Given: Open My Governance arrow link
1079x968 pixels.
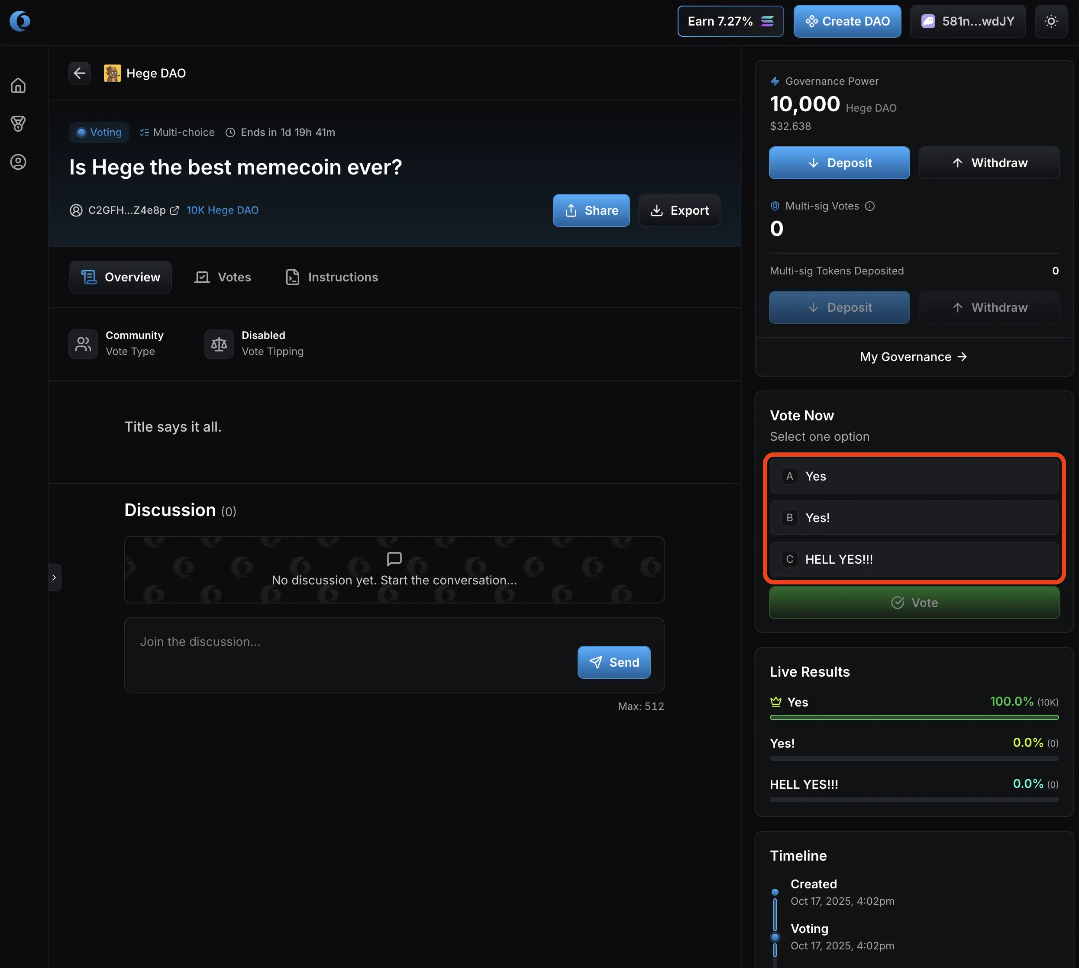Looking at the screenshot, I should click(x=914, y=357).
